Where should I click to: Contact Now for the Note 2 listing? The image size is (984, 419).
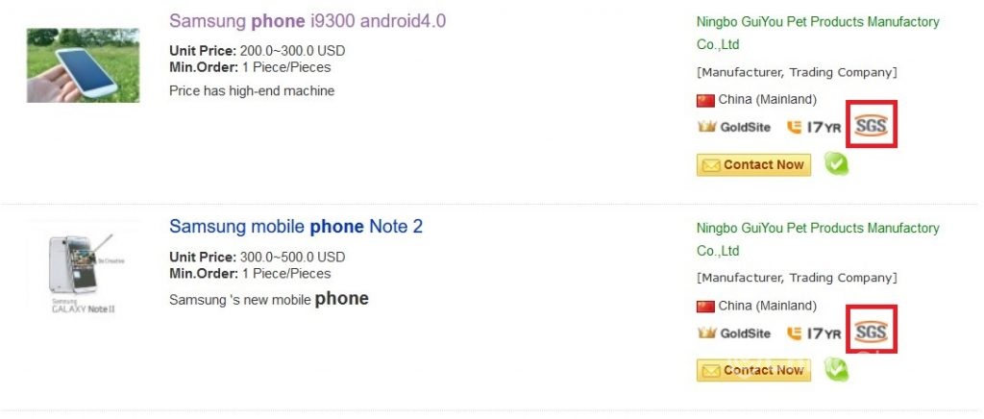[x=753, y=370]
